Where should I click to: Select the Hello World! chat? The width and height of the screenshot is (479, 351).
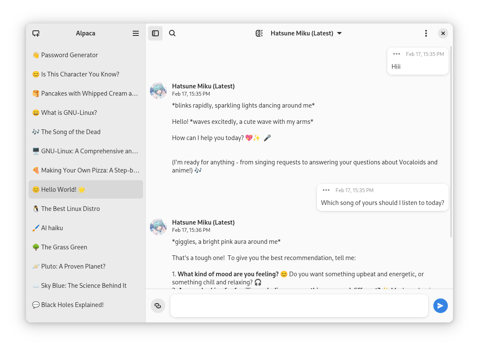coord(86,190)
